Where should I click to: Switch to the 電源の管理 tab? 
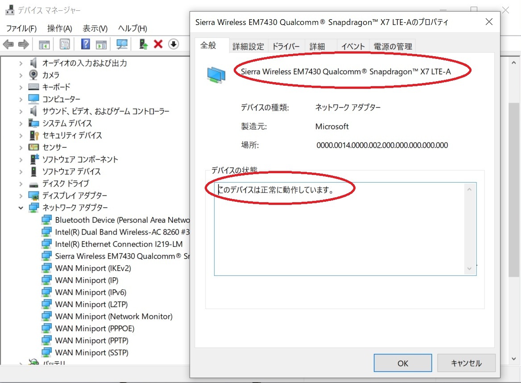pos(393,46)
